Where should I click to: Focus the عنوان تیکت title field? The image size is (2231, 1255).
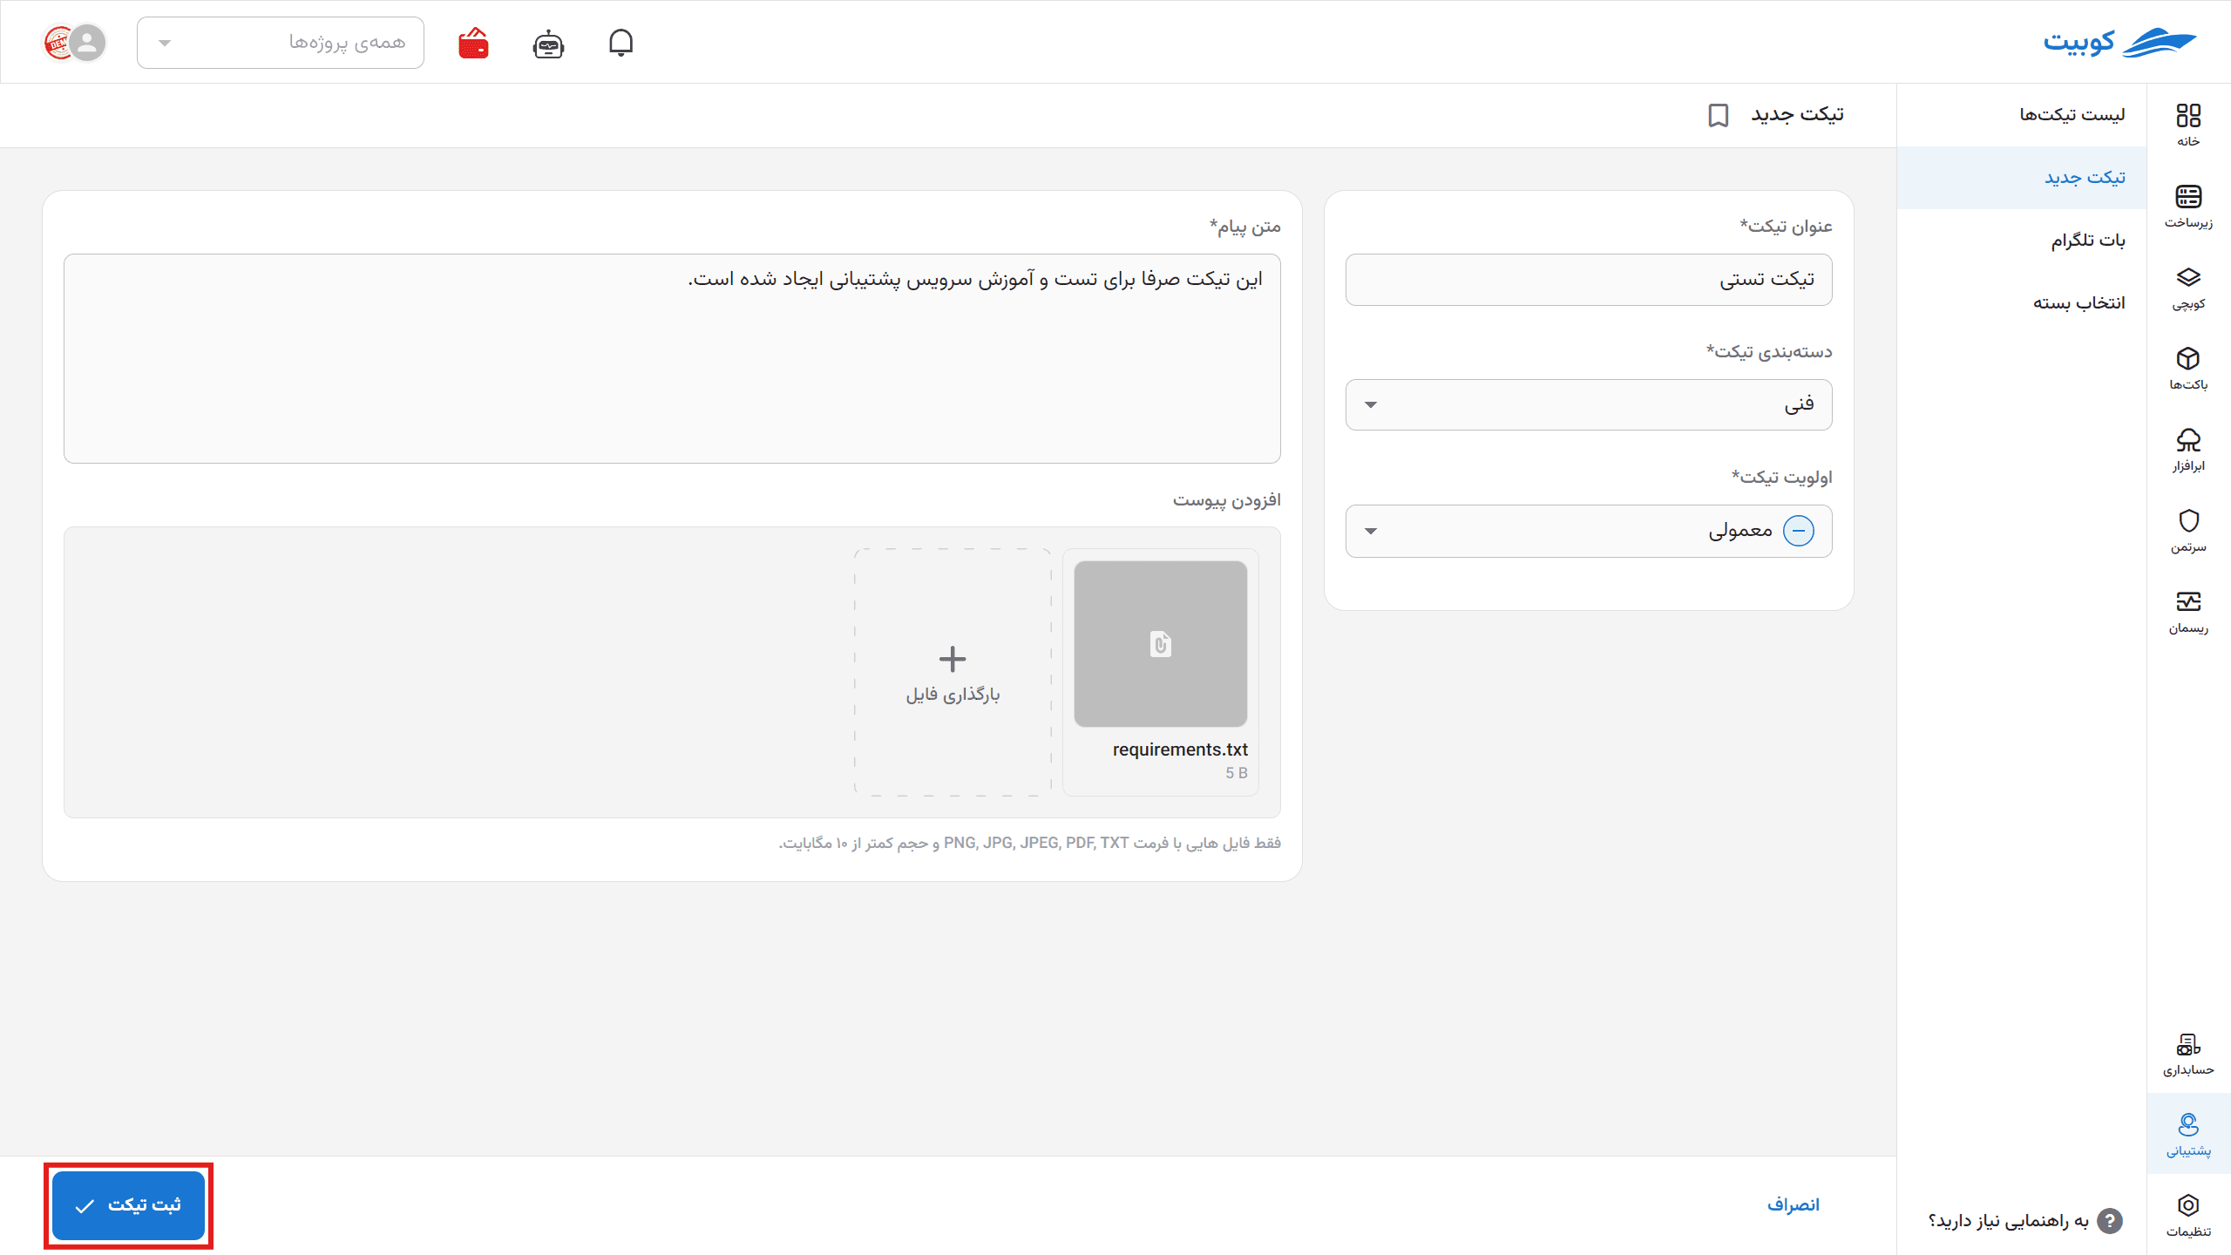(1589, 280)
